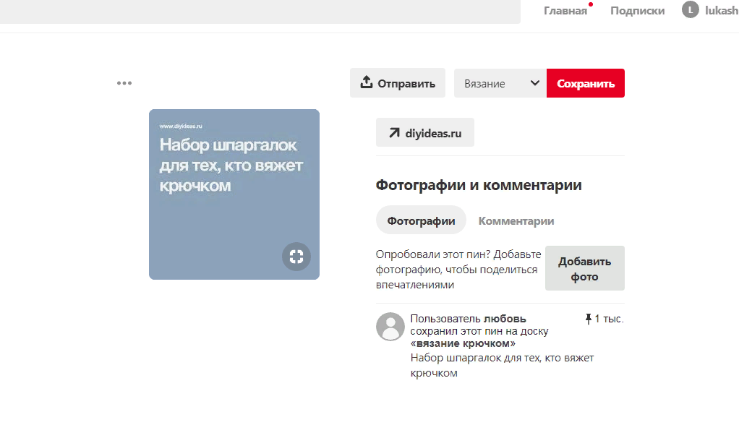Open the three-dots pin options menu

[x=124, y=83]
